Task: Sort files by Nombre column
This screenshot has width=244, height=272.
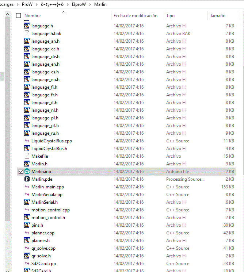Action: point(33,16)
